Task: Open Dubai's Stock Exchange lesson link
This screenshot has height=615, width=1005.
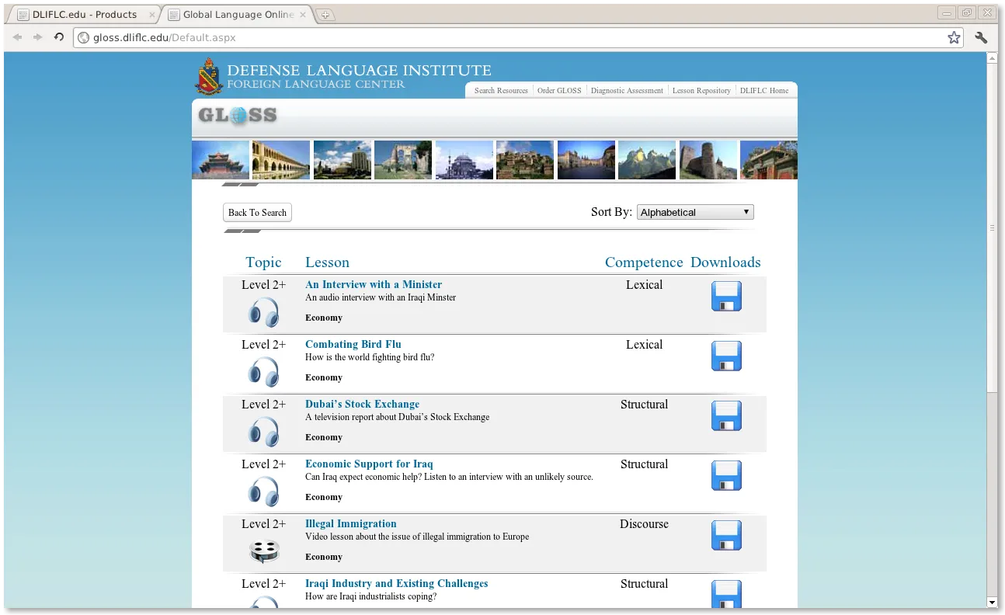Action: (x=362, y=405)
